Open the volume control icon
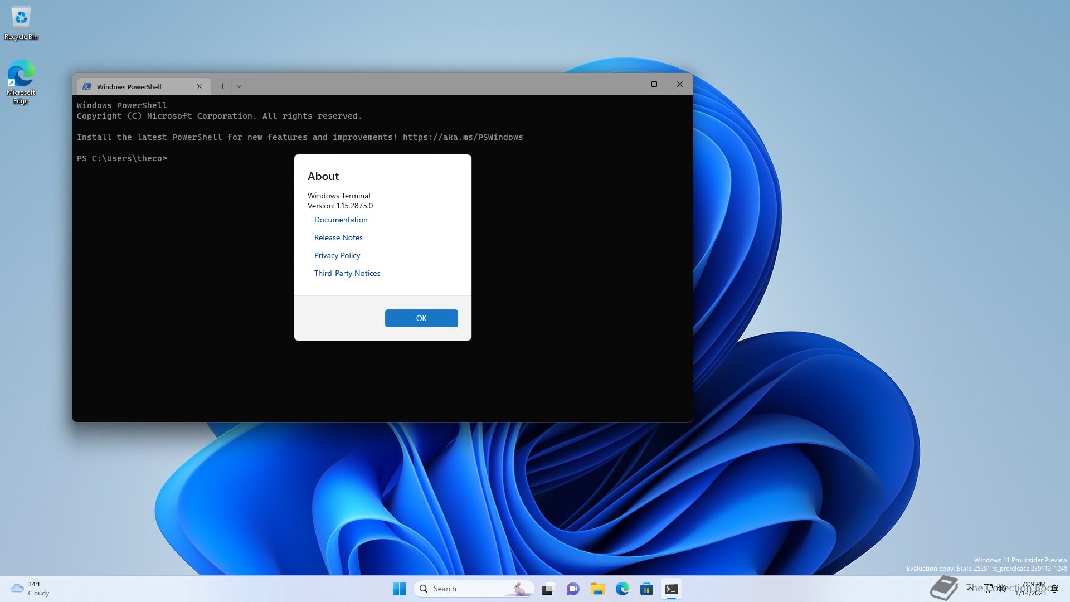The image size is (1070, 602). [1001, 589]
